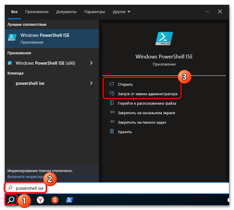234x210 pixels.
Task: Open Windows PowerShell ISE (x86) result
Action: click(x=45, y=63)
